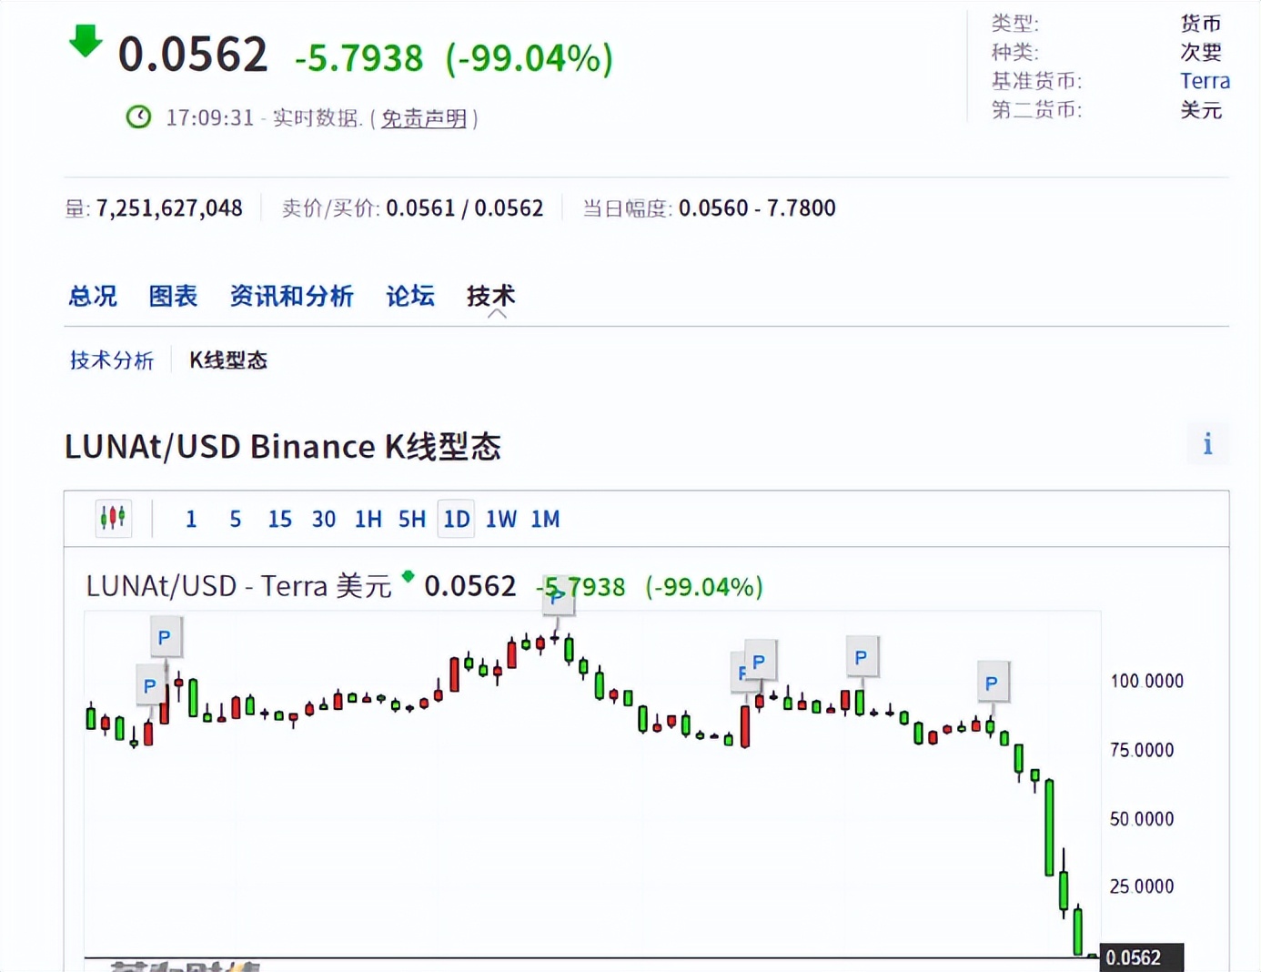Select the 1M timeframe
Image resolution: width=1261 pixels, height=972 pixels.
pyautogui.click(x=545, y=519)
